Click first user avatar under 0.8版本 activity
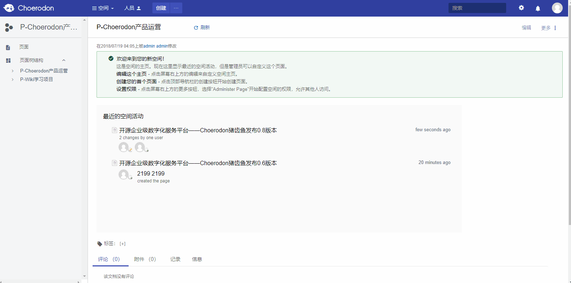 (124, 147)
